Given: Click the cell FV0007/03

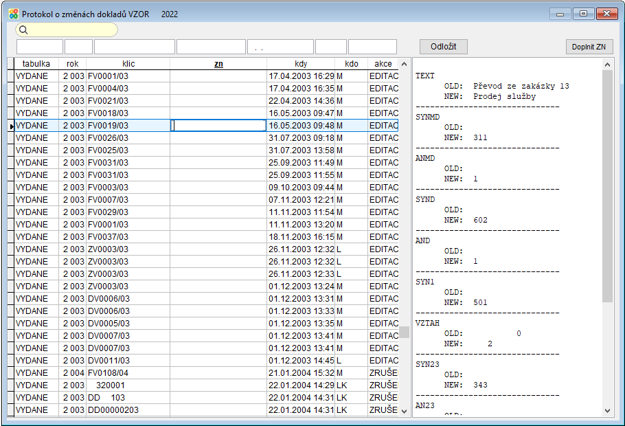Looking at the screenshot, I should coord(128,200).
